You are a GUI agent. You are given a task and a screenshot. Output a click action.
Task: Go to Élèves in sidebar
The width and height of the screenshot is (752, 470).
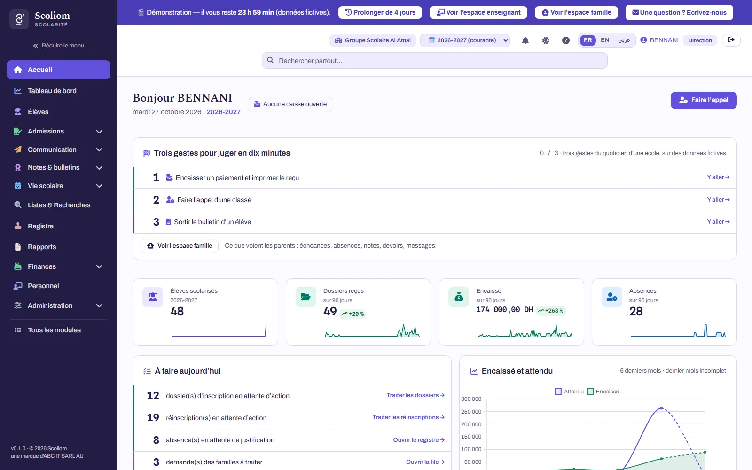pyautogui.click(x=58, y=112)
